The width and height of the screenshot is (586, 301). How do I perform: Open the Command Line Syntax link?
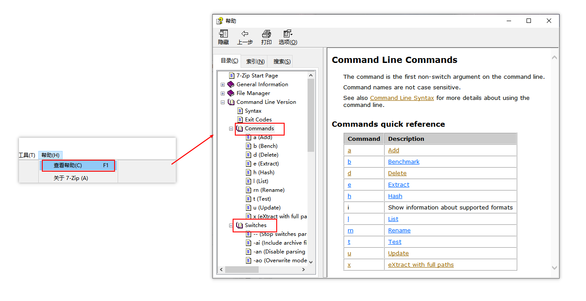(402, 98)
